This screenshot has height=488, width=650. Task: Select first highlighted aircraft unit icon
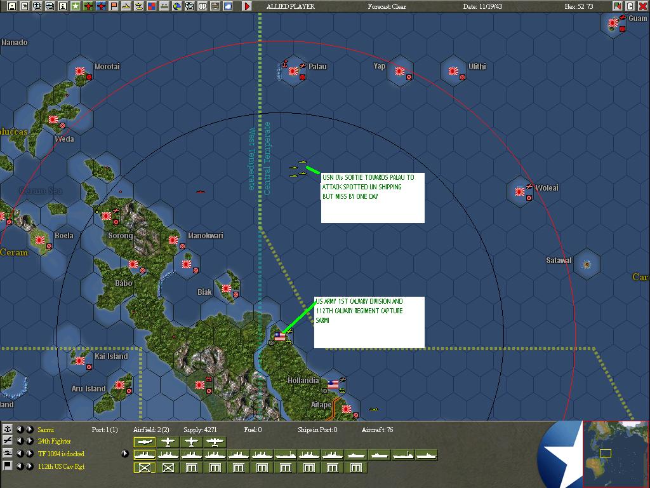(144, 442)
